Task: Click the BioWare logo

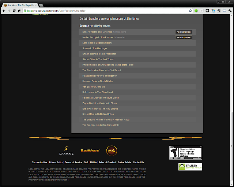Action: click(90, 151)
